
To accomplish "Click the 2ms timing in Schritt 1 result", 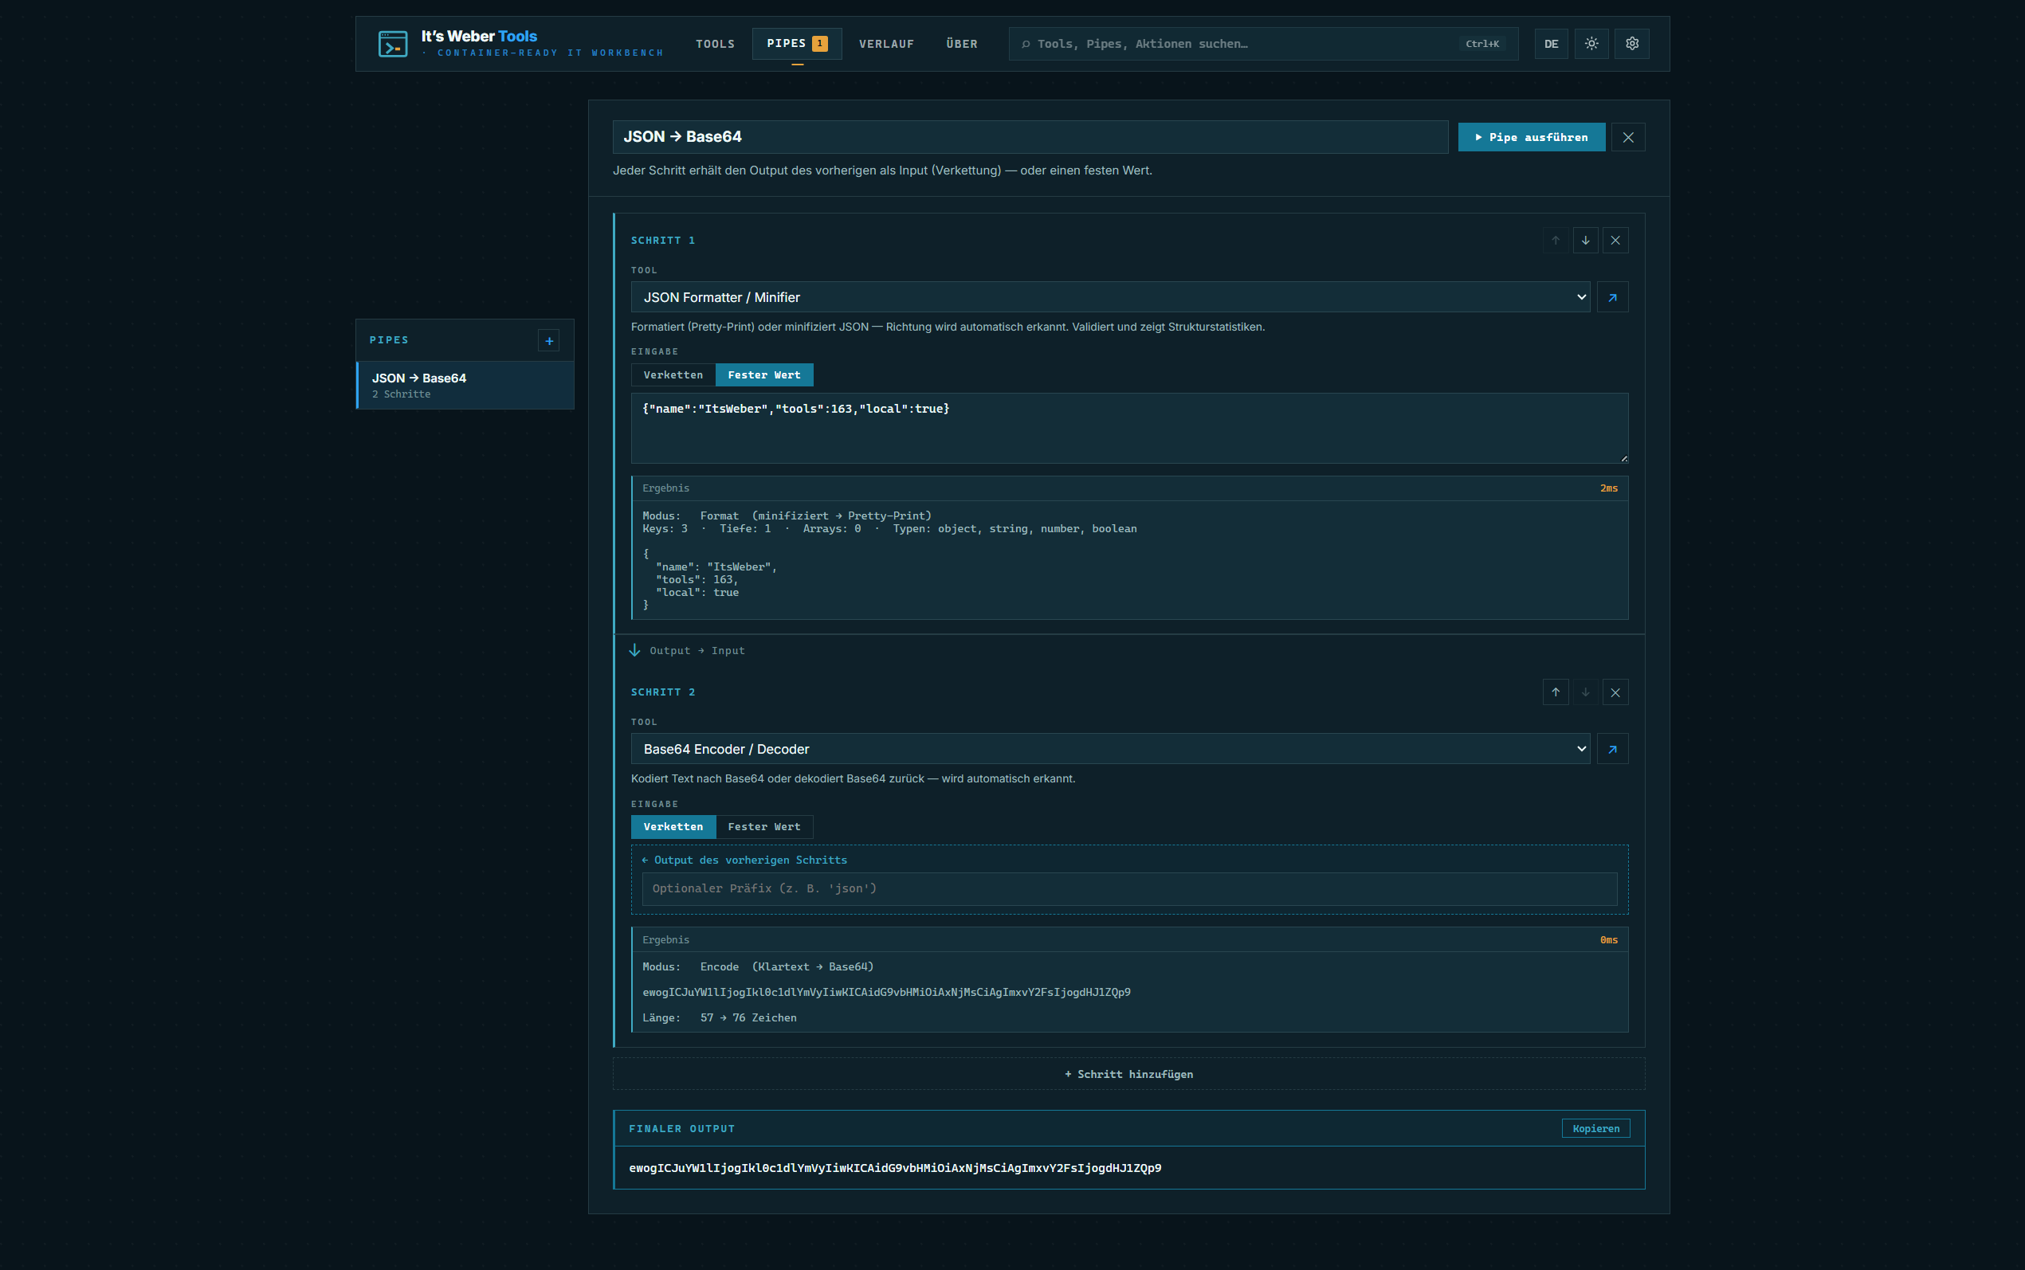I will (x=1608, y=488).
